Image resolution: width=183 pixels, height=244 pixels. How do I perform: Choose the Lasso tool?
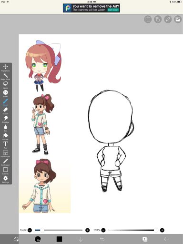tap(6, 85)
